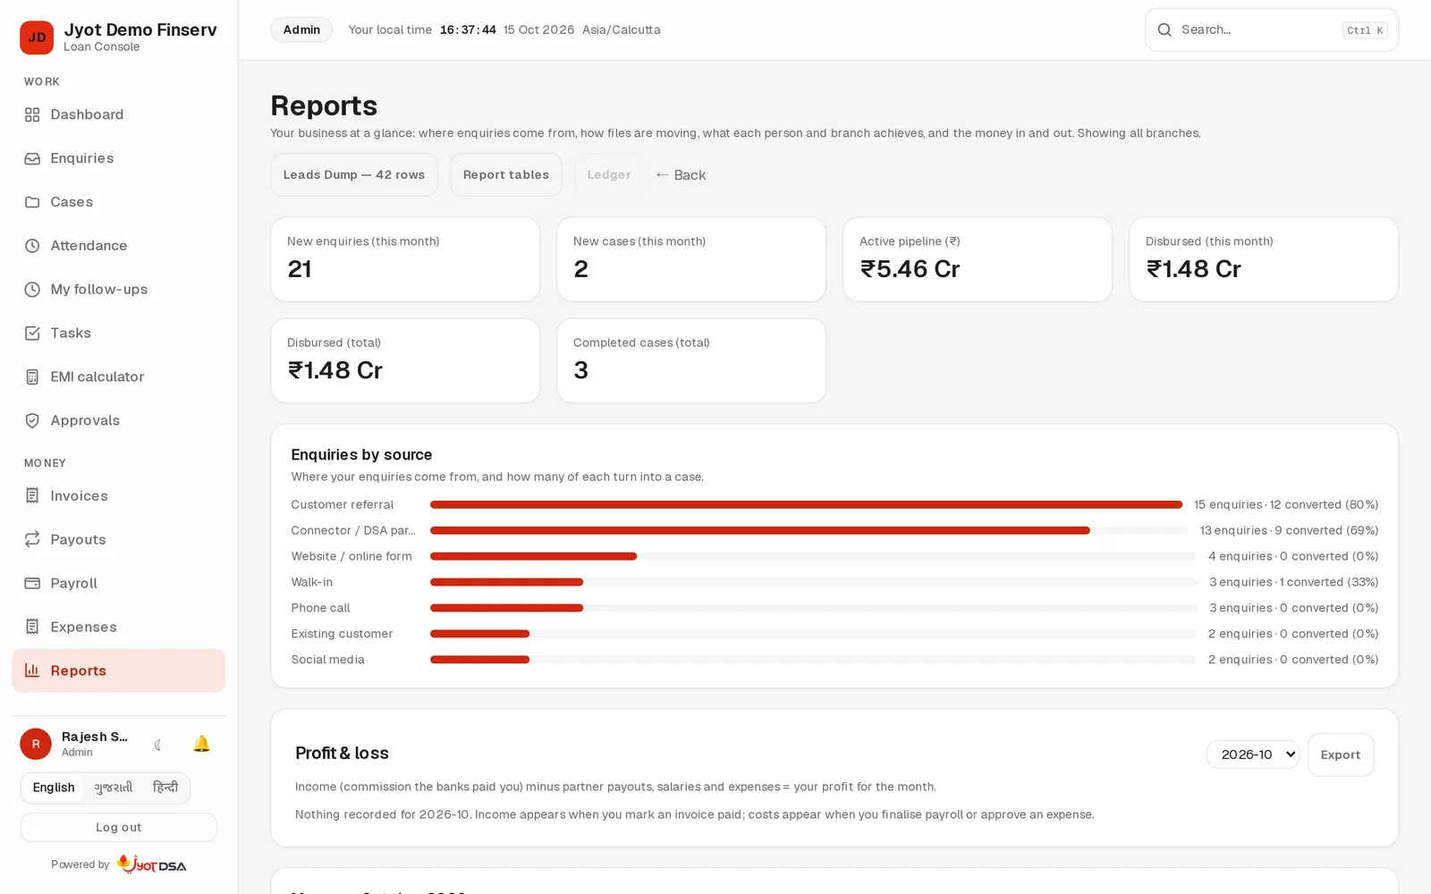Open the Dashboard menu label
The width and height of the screenshot is (1431, 894).
[87, 114]
